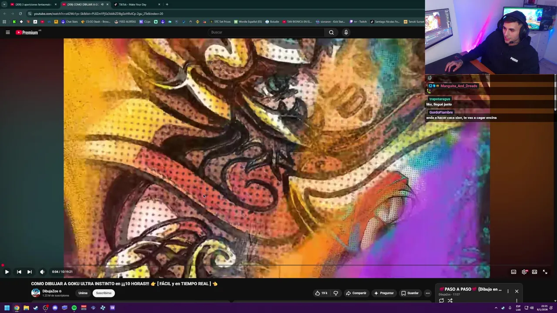This screenshot has height=313, width=557.
Task: Open Tanuki Sunset bookmark
Action: point(414,22)
